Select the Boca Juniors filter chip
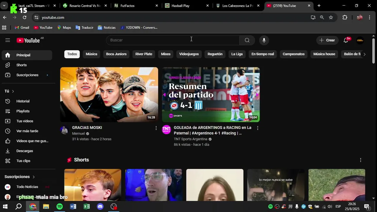Viewport: 377px width, 212px height. (116, 54)
